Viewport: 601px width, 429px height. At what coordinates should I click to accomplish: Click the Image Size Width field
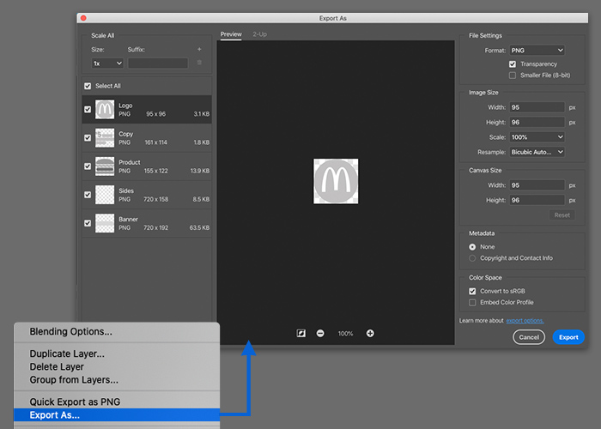coord(537,107)
